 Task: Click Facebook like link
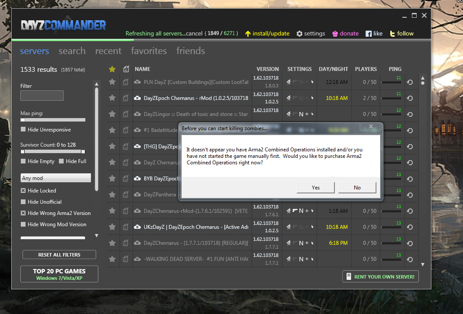pyautogui.click(x=374, y=34)
